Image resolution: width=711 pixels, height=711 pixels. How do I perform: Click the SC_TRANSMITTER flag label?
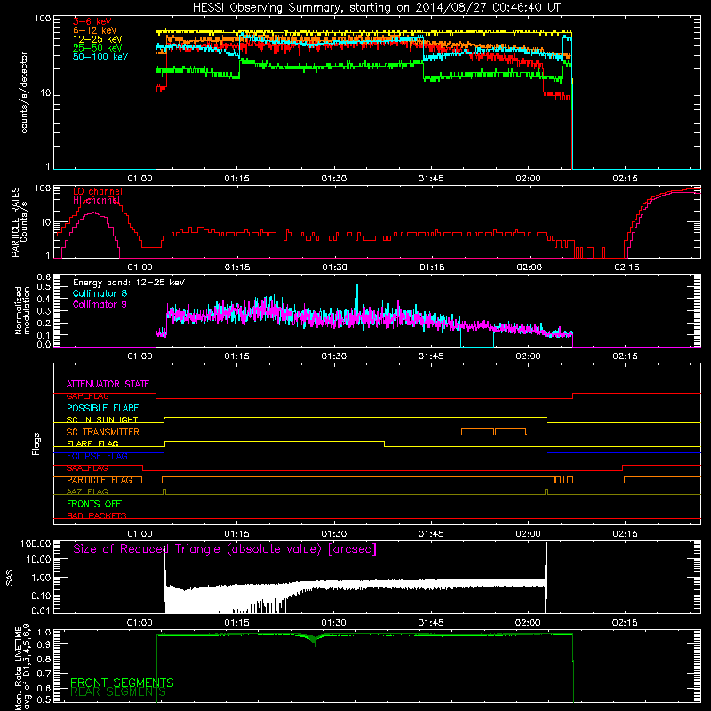(103, 432)
